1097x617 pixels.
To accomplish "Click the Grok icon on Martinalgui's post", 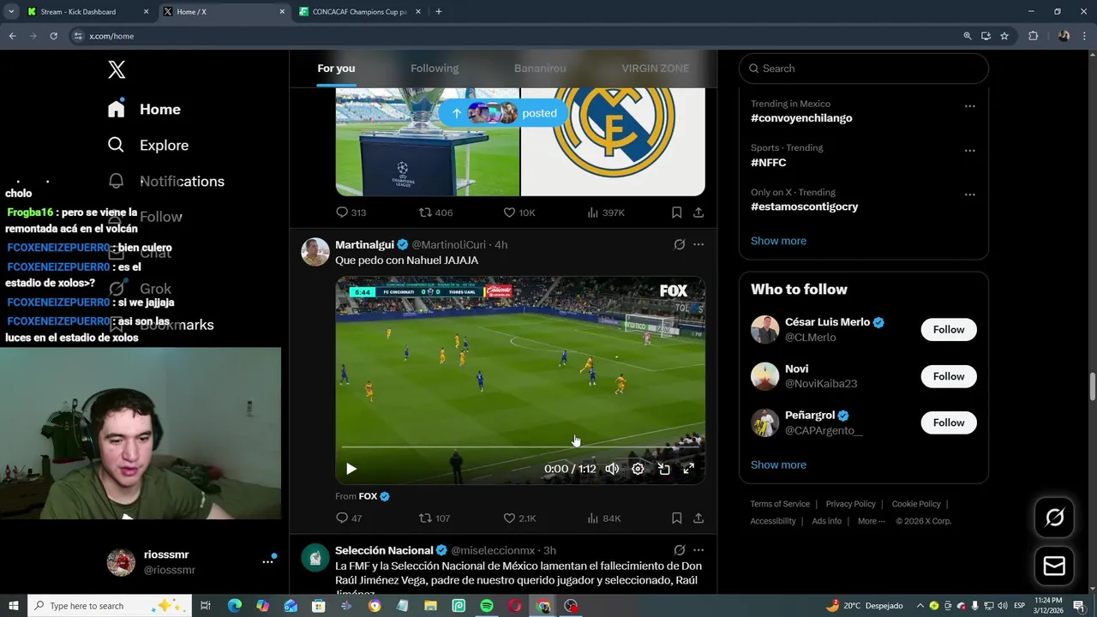I will coord(680,244).
